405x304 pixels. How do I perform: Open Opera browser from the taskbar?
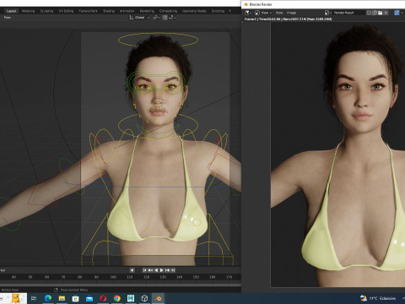point(103,298)
